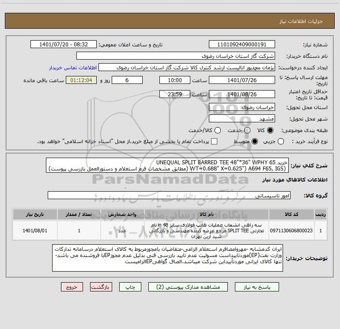Click the چاپ print button
340x329 pixels.
pyautogui.click(x=130, y=287)
